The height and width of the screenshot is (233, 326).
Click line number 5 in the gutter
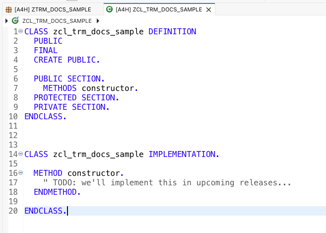15,70
